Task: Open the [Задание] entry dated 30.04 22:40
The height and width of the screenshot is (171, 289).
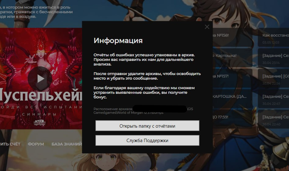Action: [274, 119]
